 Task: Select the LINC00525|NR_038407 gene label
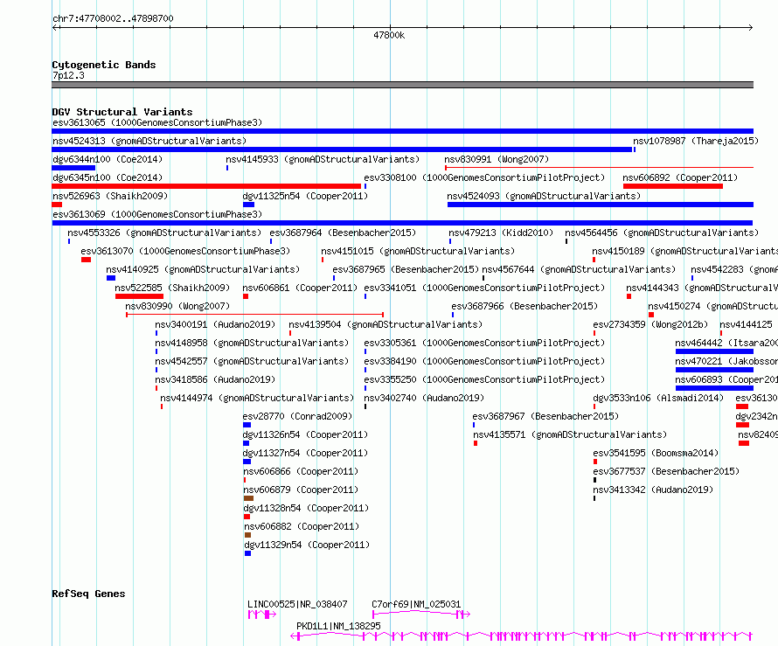coord(297,604)
